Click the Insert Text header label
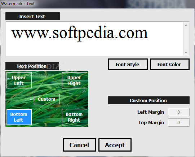The width and height of the screenshot is (195, 157). coord(32,16)
